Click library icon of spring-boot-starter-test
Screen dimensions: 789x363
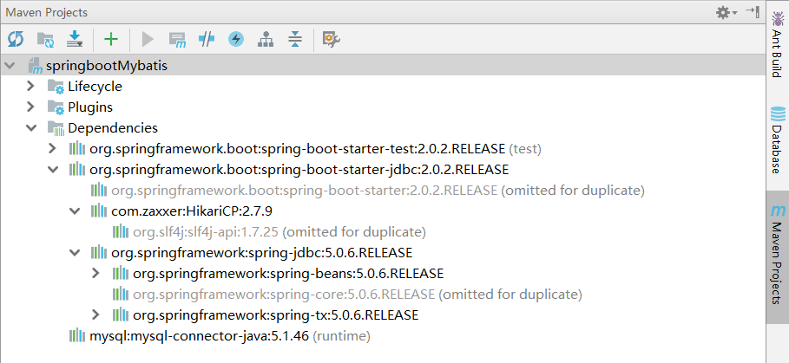click(77, 149)
